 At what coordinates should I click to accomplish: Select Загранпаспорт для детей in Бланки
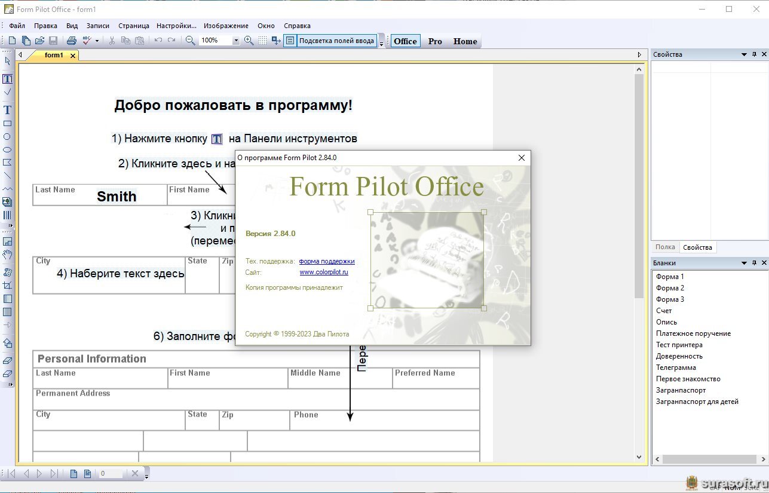click(x=697, y=402)
